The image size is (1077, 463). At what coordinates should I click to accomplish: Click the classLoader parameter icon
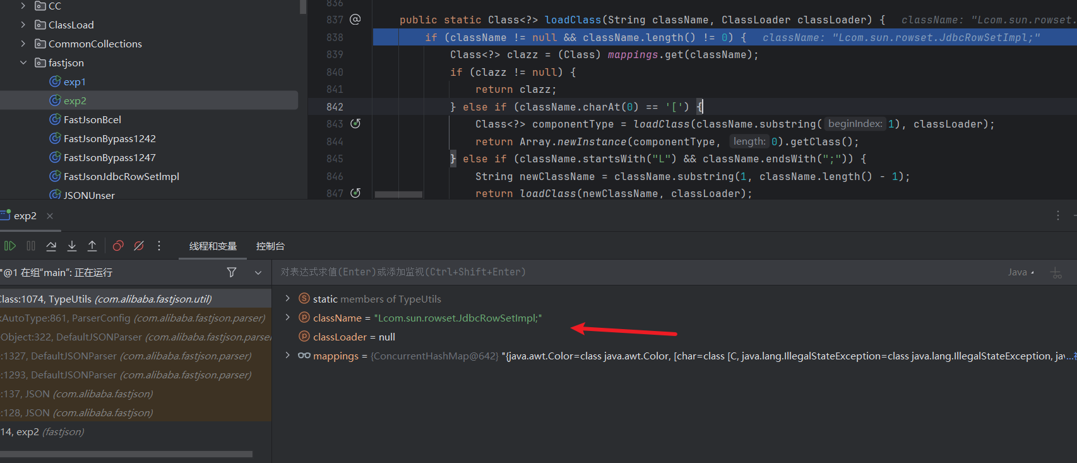304,336
